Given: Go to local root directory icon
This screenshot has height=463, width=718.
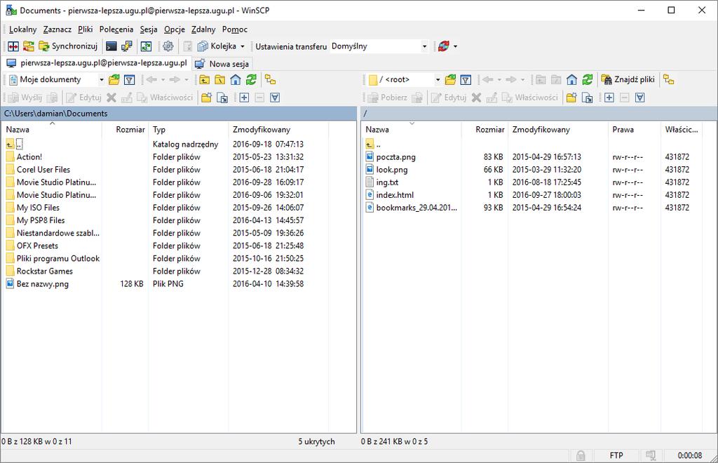Looking at the screenshot, I should pyautogui.click(x=219, y=80).
